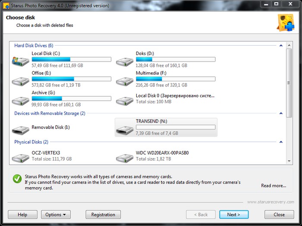Click '573,82 GB free of 1,19 TB' text
The height and width of the screenshot is (226, 302).
click(x=56, y=85)
